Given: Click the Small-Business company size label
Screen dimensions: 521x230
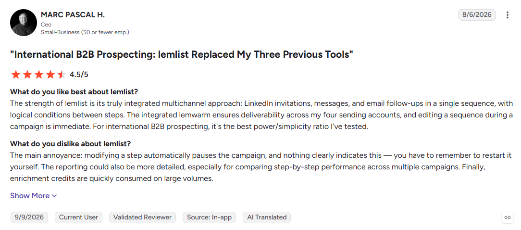Looking at the screenshot, I should (x=85, y=32).
